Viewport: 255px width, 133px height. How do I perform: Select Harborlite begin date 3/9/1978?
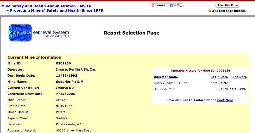[x=221, y=89]
